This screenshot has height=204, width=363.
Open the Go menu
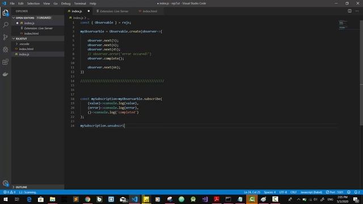pyautogui.click(x=56, y=3)
